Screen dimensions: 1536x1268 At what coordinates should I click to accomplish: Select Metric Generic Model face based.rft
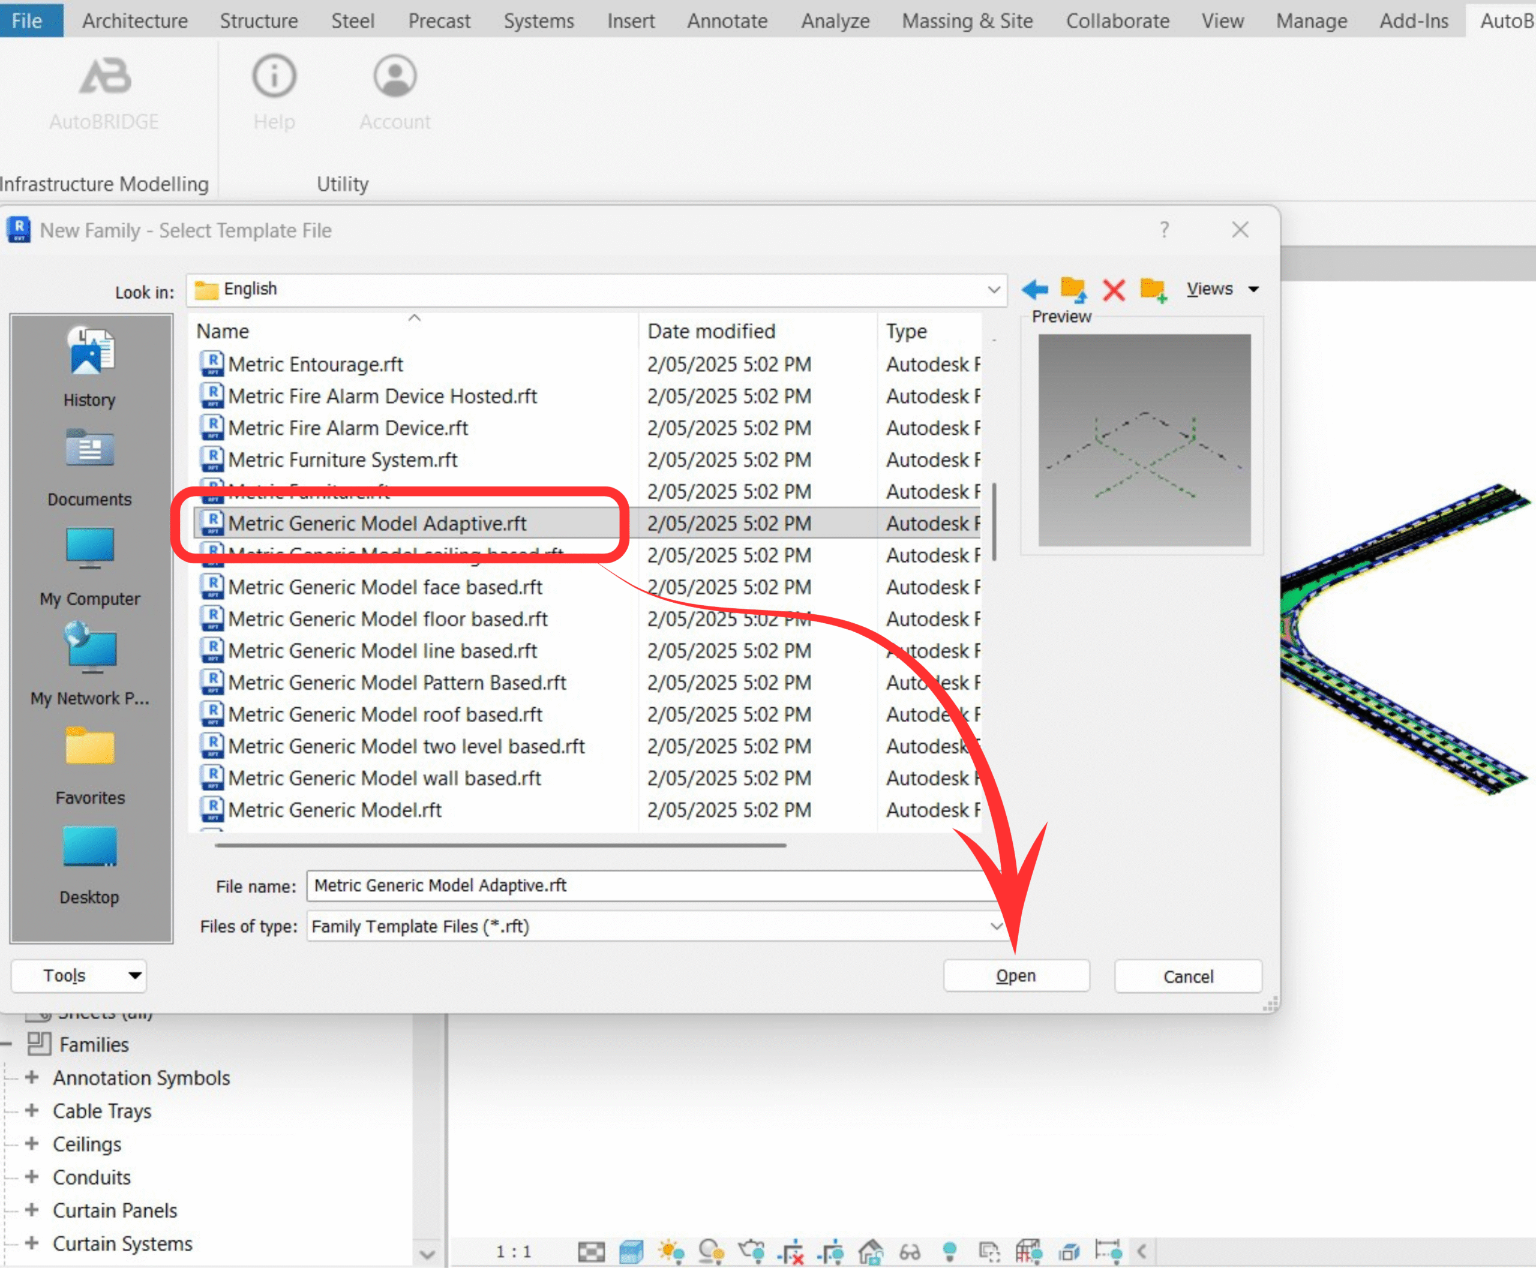coord(385,587)
